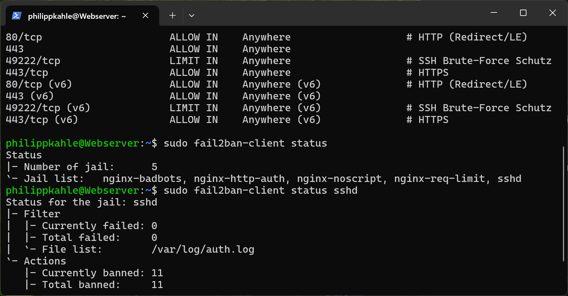Click the '49222/tcp (v6)' rule entry
Screen dimensions: 568x296
coord(48,108)
